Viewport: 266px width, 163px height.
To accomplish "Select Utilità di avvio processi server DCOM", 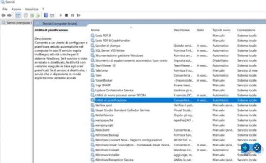I will click(x=120, y=95).
